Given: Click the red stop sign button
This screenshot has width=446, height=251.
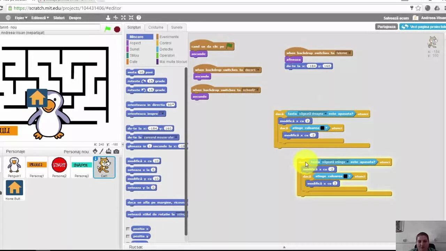Looking at the screenshot, I should [117, 29].
